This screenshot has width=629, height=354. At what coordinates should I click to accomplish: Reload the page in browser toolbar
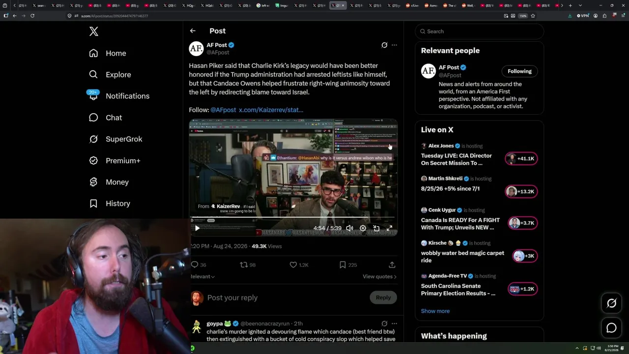32,16
